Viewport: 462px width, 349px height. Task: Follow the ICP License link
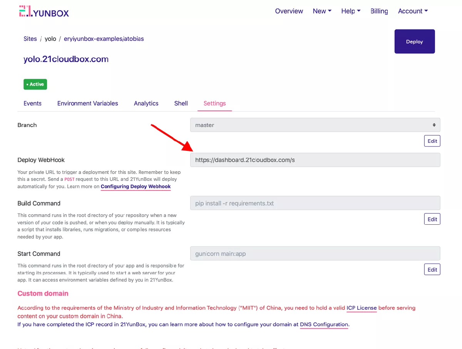(x=362, y=308)
